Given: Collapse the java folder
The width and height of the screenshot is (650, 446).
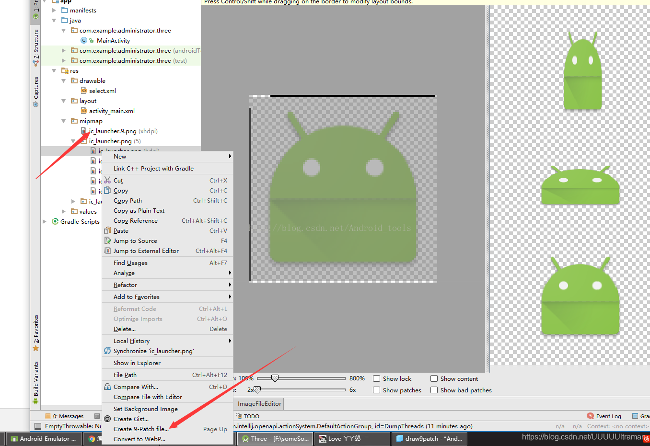Looking at the screenshot, I should coord(54,21).
